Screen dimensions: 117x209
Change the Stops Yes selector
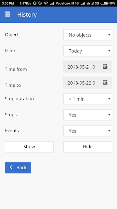(x=88, y=115)
